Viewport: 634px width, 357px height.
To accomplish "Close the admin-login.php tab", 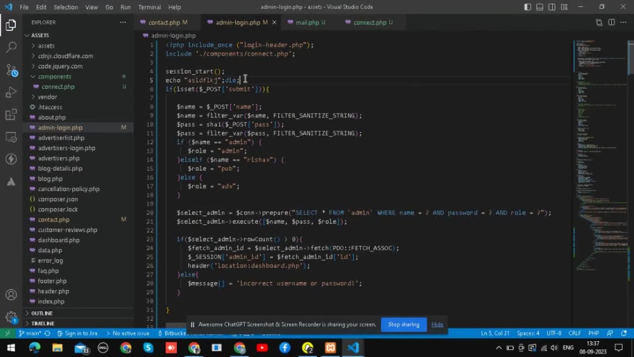I will tap(274, 22).
